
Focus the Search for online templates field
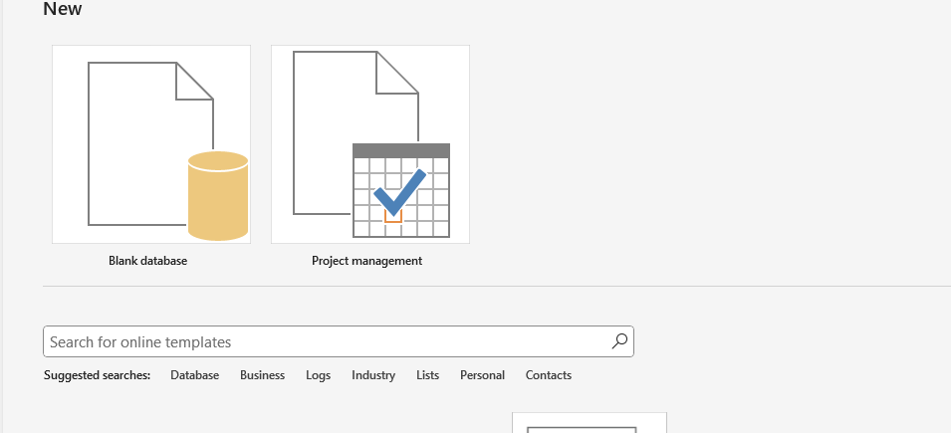(339, 341)
